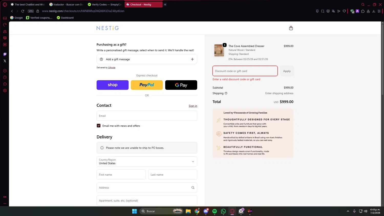
Task: Click the discount code input field
Action: 245,71
